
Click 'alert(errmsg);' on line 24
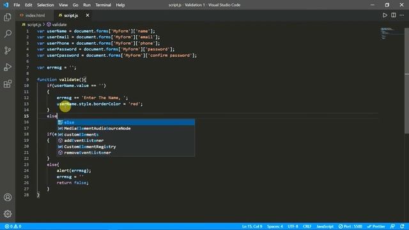pyautogui.click(x=74, y=171)
